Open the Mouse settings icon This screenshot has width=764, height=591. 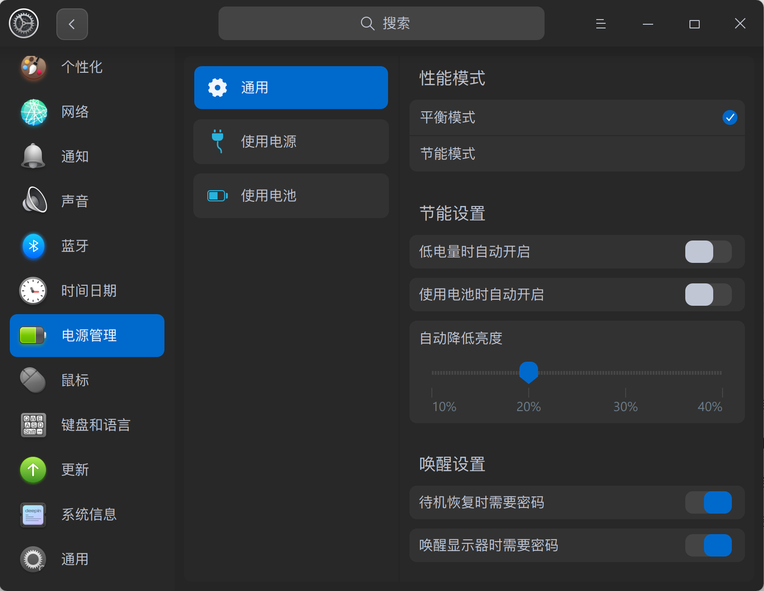(34, 380)
